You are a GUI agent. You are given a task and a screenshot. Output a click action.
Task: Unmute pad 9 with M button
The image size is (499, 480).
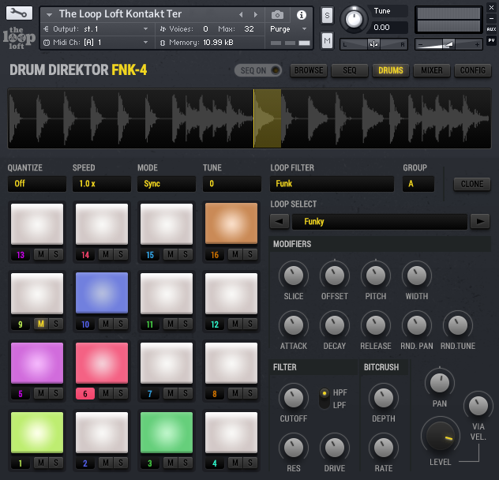(x=39, y=324)
